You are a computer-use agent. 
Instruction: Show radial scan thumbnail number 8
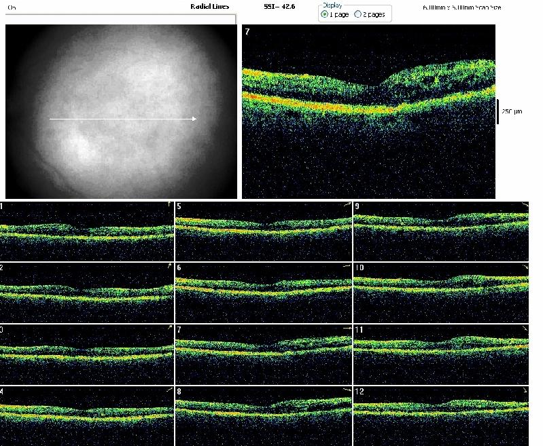(x=264, y=415)
